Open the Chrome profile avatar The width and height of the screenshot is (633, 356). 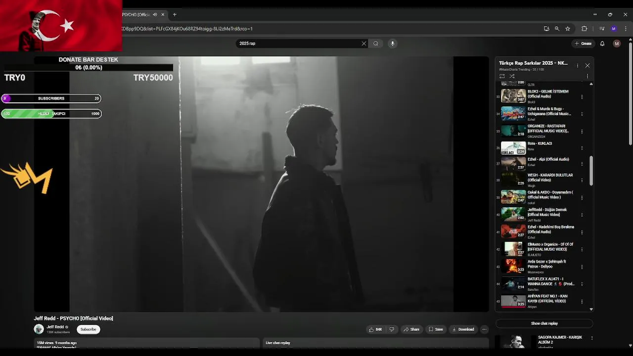(x=614, y=29)
